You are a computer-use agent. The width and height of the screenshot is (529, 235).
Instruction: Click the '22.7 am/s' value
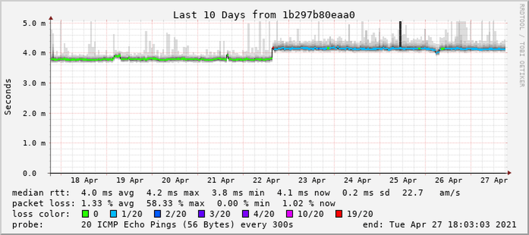click(x=431, y=193)
